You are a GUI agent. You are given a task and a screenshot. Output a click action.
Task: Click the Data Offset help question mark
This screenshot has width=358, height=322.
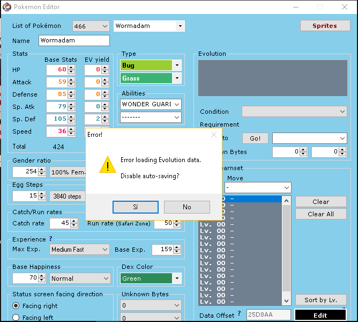pos(240,314)
